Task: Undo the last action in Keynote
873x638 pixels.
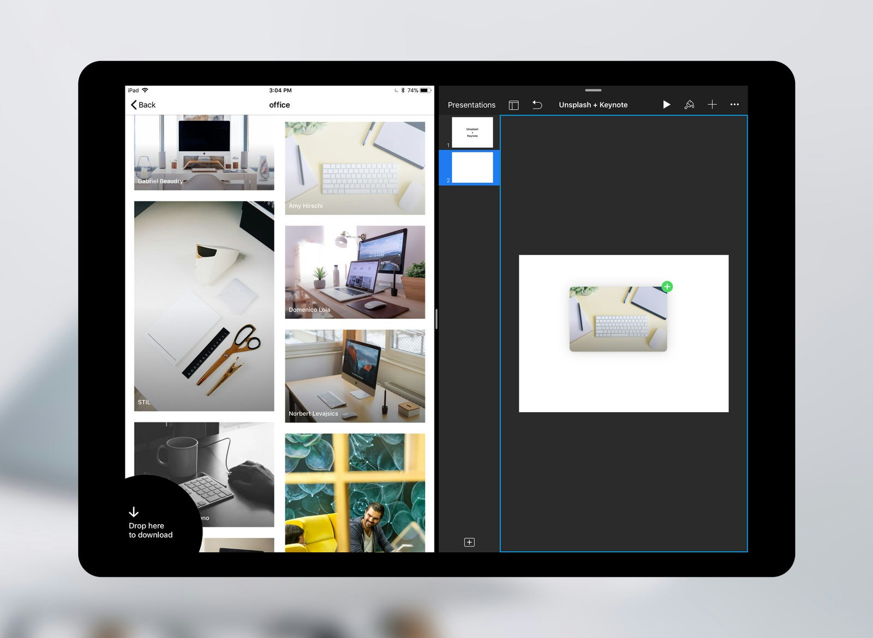Action: (x=537, y=104)
